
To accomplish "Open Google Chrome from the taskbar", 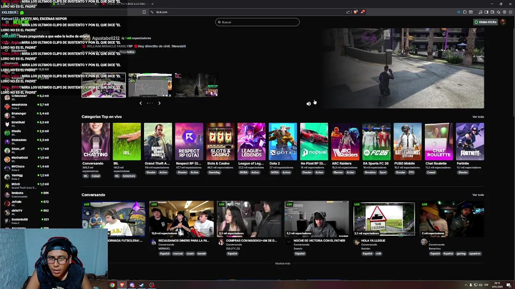I will (x=112, y=285).
